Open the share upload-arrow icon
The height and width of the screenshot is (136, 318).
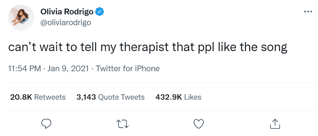[x=275, y=124]
